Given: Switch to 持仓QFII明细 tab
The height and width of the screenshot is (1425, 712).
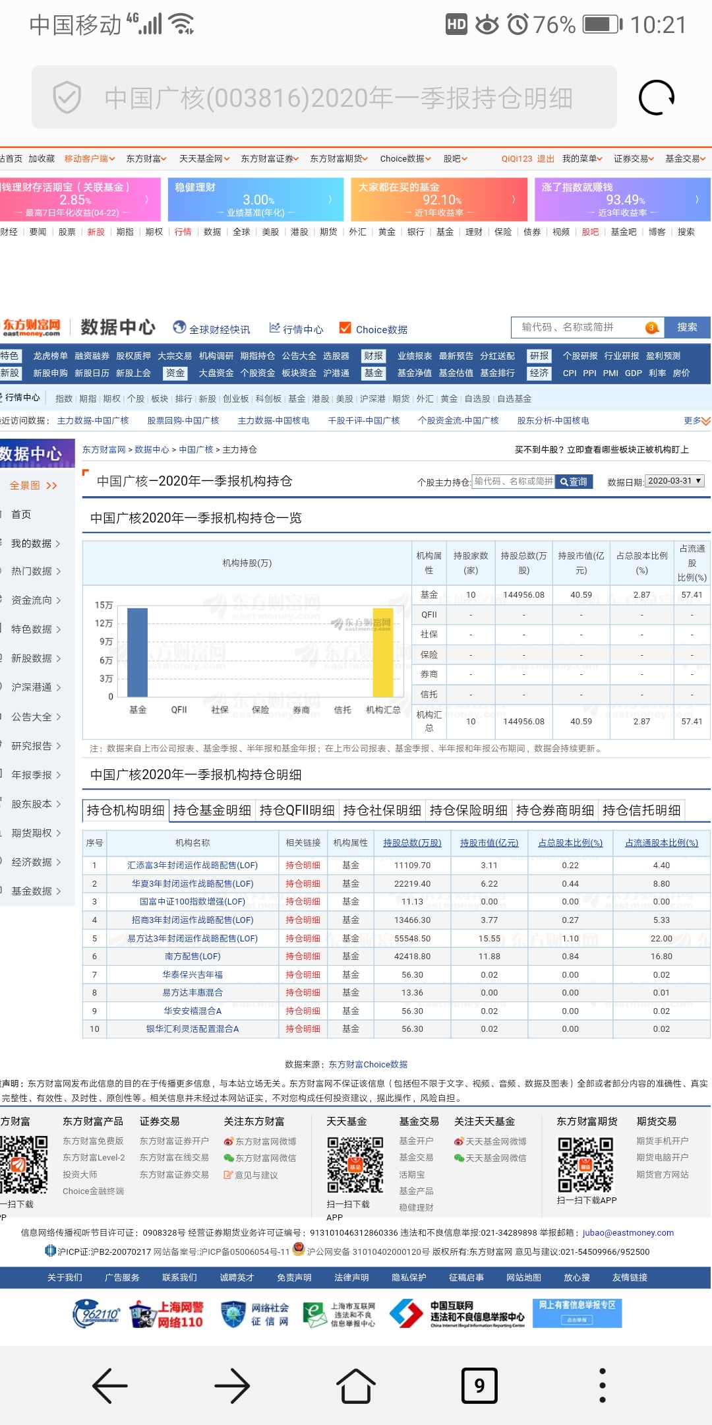Looking at the screenshot, I should 297,810.
